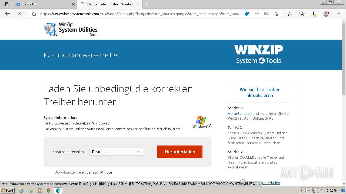Close the 'Neuste Treiber' tab
Image resolution: width=346 pixels, height=194 pixels.
pos(138,4)
